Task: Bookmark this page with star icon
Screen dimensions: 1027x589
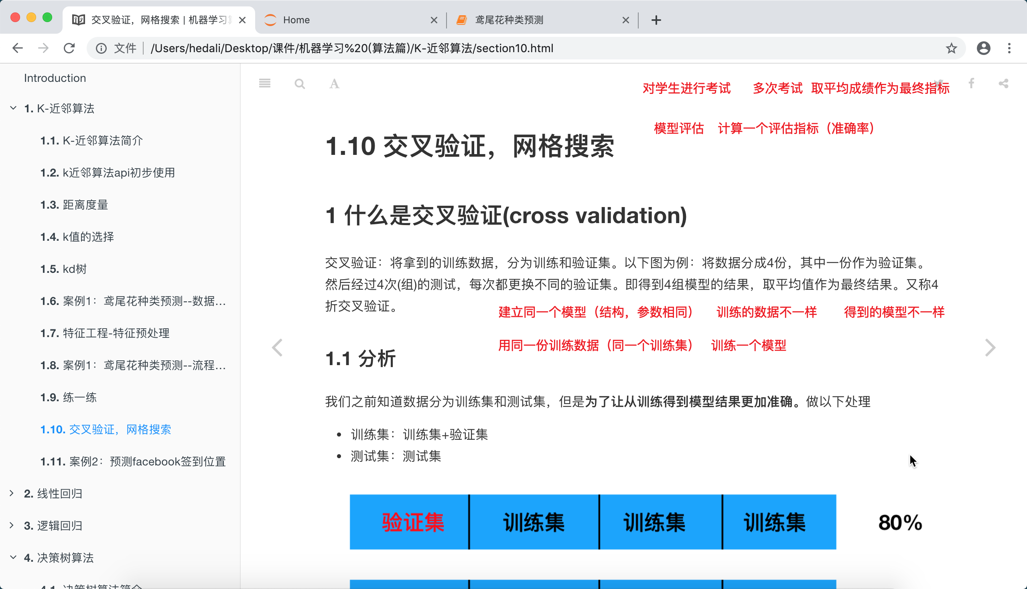Action: [951, 49]
